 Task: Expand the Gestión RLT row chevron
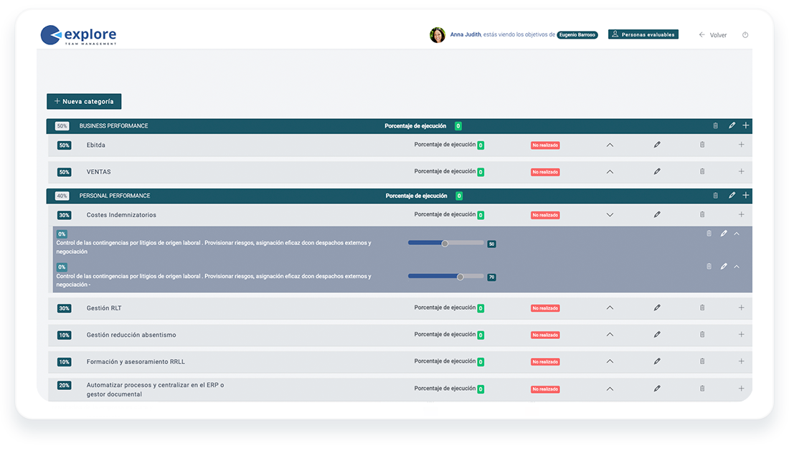click(x=610, y=308)
